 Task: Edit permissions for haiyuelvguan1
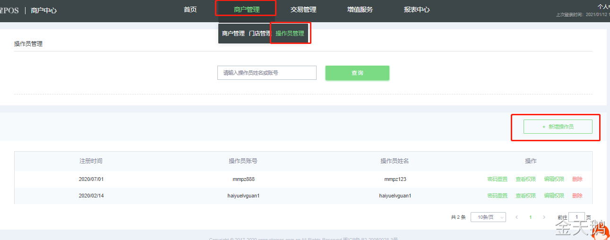pyautogui.click(x=554, y=196)
